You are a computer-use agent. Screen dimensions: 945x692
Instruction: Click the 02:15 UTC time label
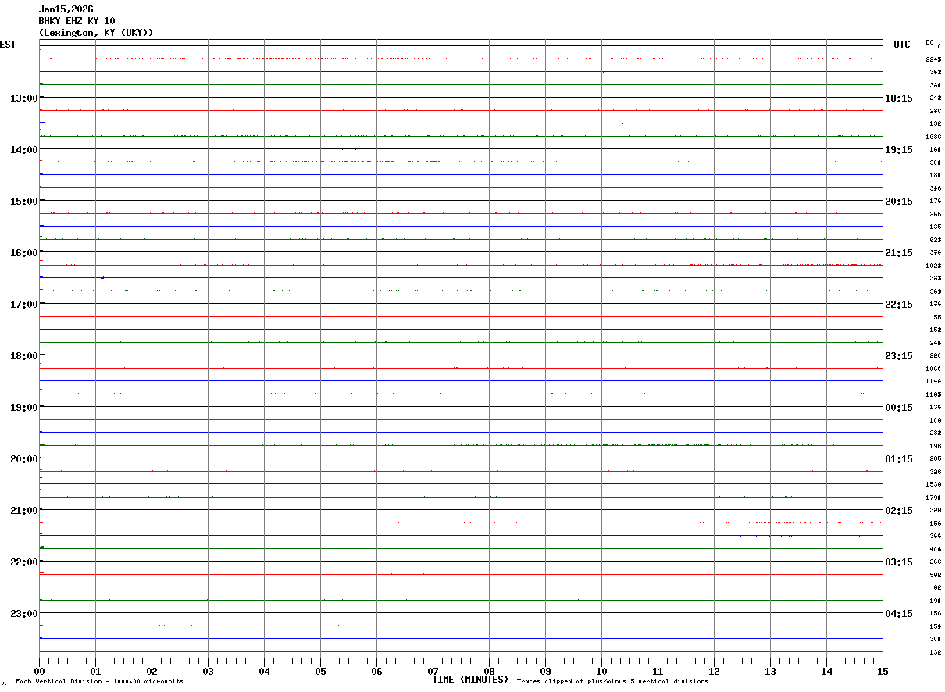tap(899, 510)
